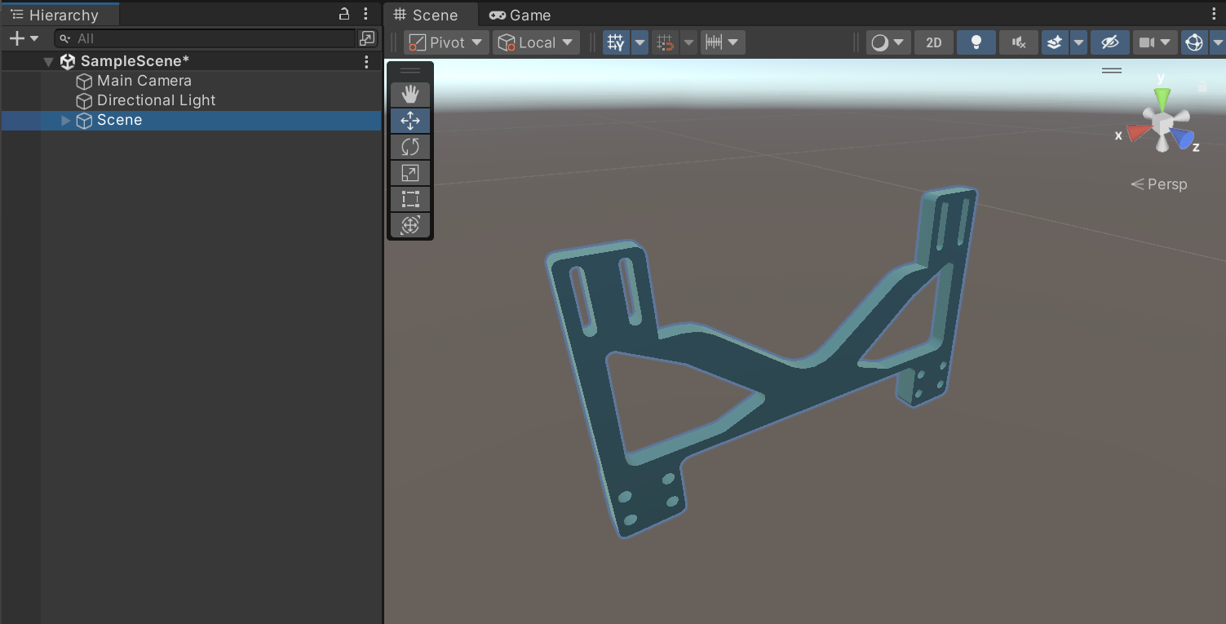Open the Pivot dropdown

[x=446, y=42]
